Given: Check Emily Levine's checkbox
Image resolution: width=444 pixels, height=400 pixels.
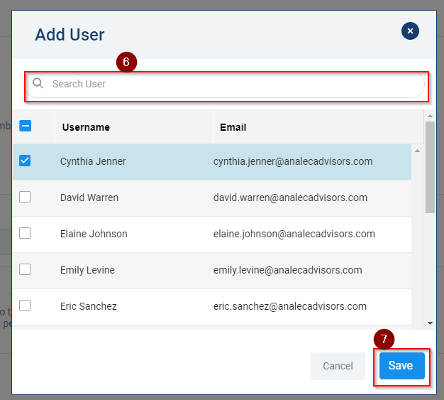Looking at the screenshot, I should [25, 269].
